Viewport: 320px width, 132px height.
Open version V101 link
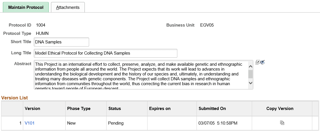pos(30,123)
